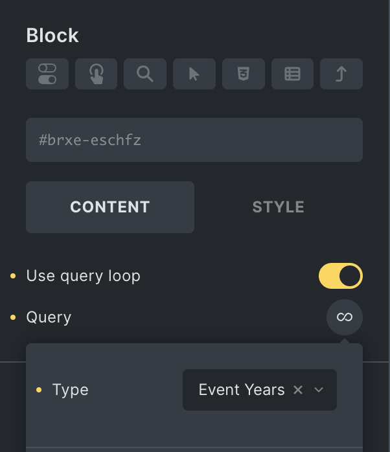Click the yellow dot beside Use query loop
The height and width of the screenshot is (452, 390).
(x=13, y=277)
